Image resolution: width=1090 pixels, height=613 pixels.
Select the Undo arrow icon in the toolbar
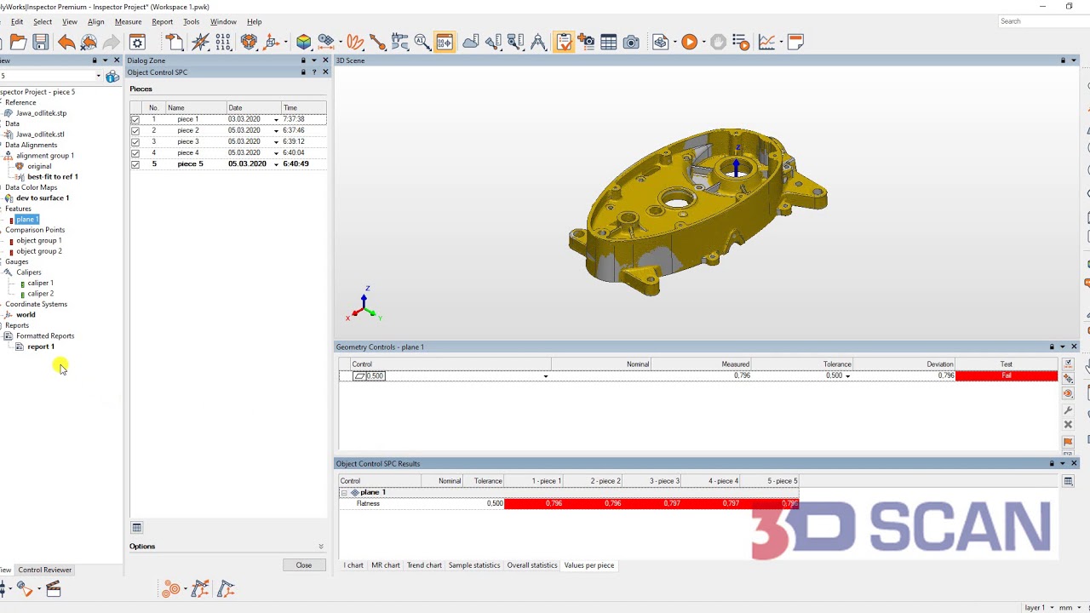pyautogui.click(x=66, y=42)
